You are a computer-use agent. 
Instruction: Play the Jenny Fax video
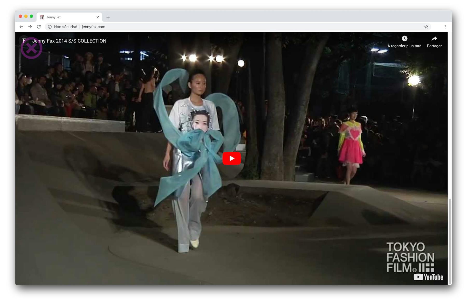(x=231, y=158)
